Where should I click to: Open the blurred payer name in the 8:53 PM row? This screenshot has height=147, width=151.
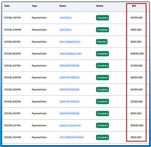coord(71,54)
